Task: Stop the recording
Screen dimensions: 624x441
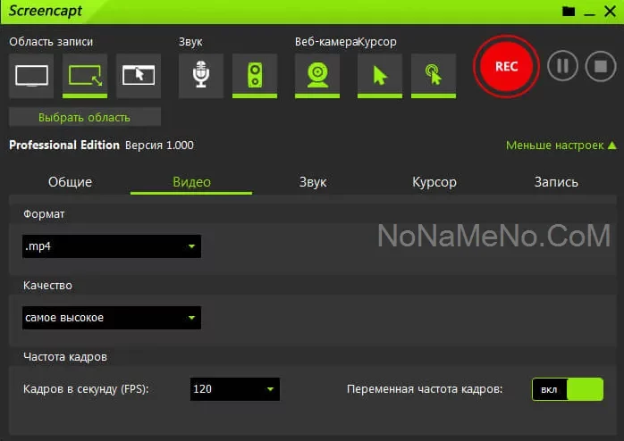Action: (x=600, y=66)
